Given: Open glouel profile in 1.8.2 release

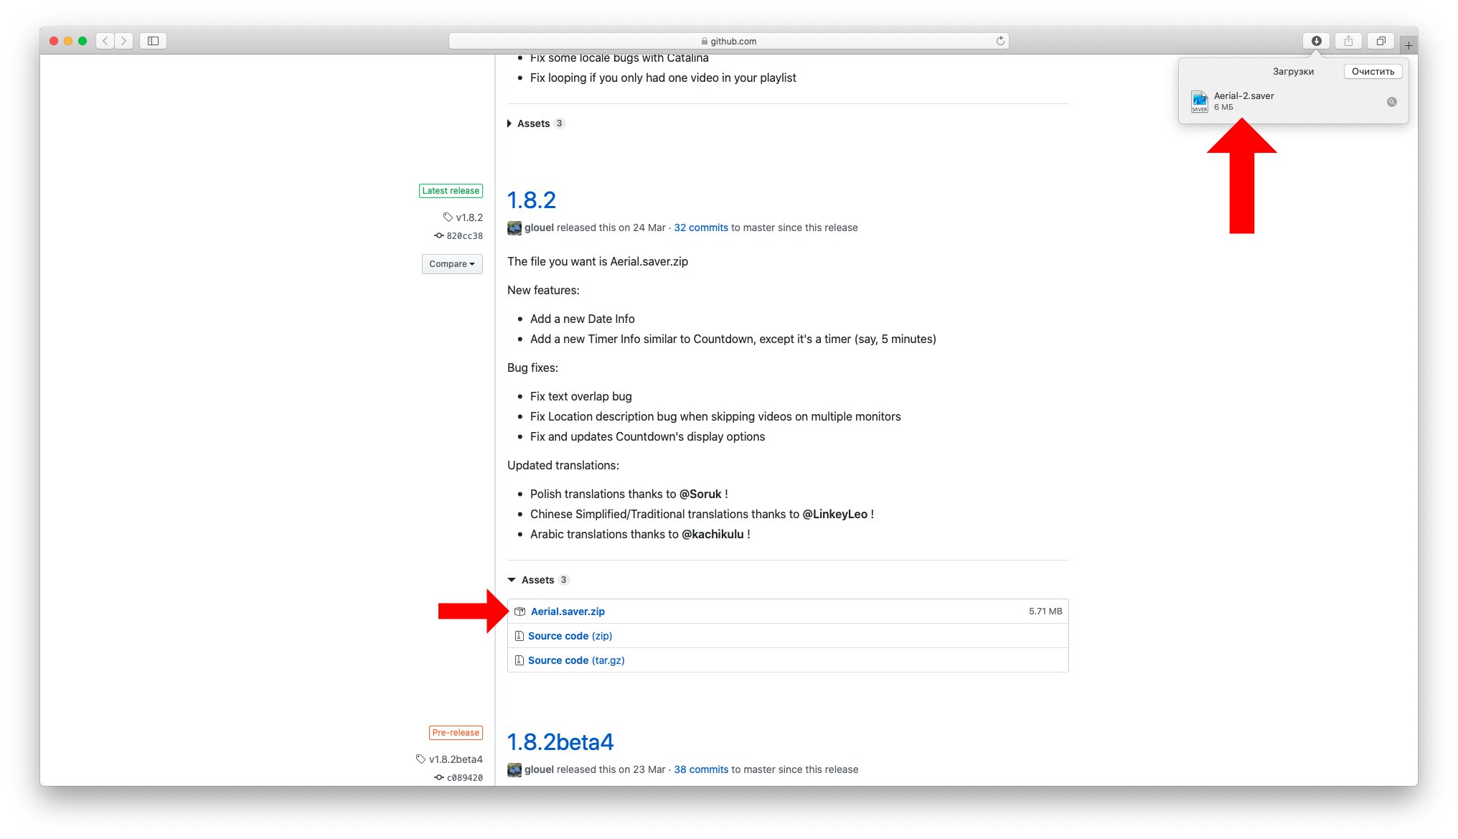Looking at the screenshot, I should (539, 228).
